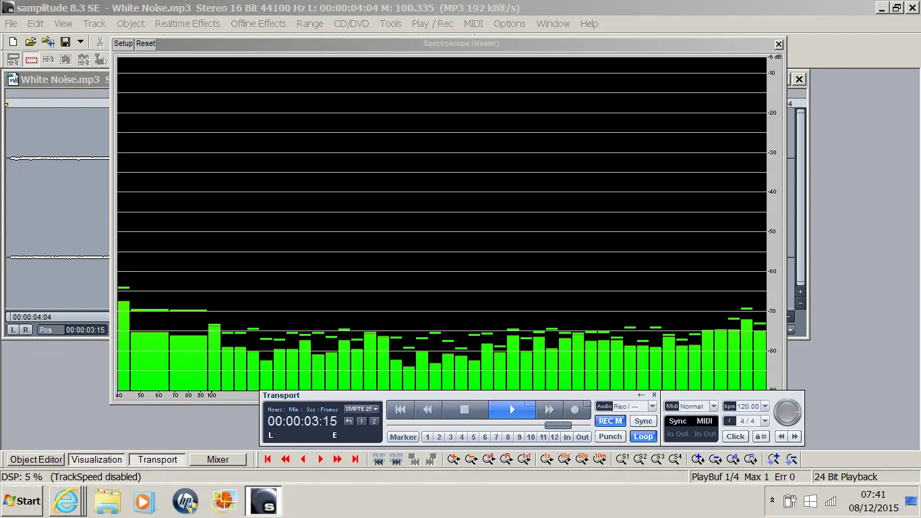Open SMPTE 25 time format dropdown
Screen dimensions: 921x518
click(362, 409)
